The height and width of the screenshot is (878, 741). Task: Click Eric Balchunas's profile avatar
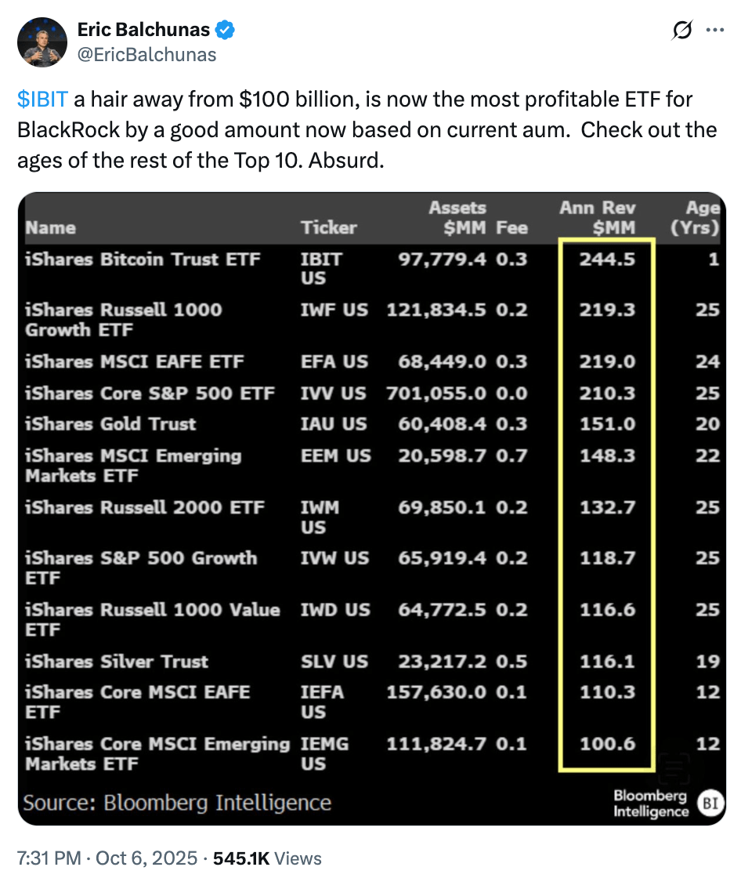point(43,42)
